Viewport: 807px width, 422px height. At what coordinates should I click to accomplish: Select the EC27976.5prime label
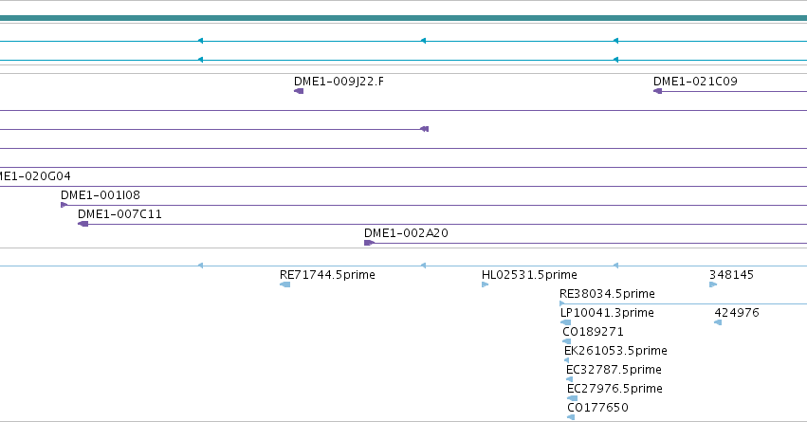pos(614,389)
